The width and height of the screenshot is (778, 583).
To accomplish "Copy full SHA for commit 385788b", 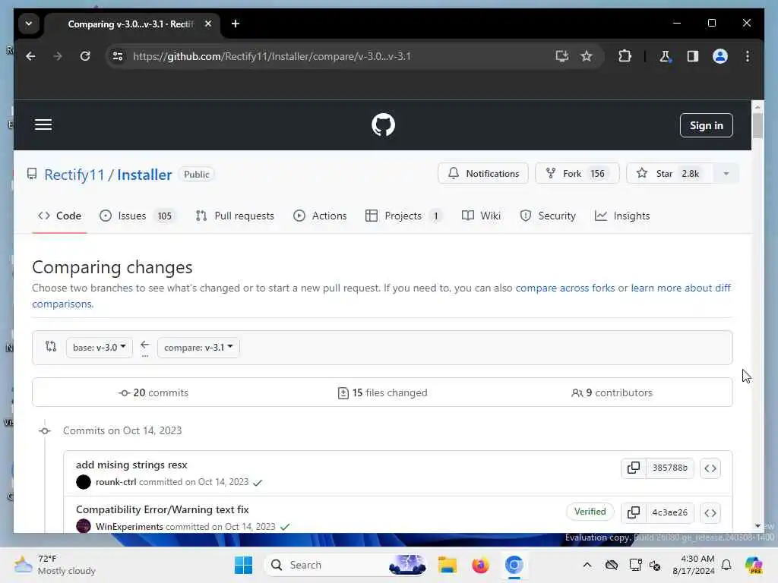I will (634, 468).
